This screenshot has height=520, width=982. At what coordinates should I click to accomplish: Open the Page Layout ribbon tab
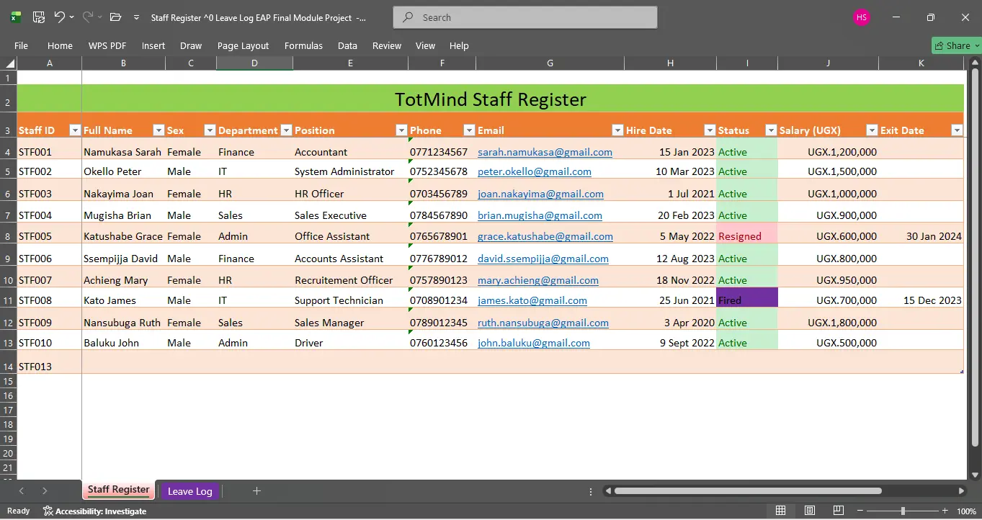point(243,45)
